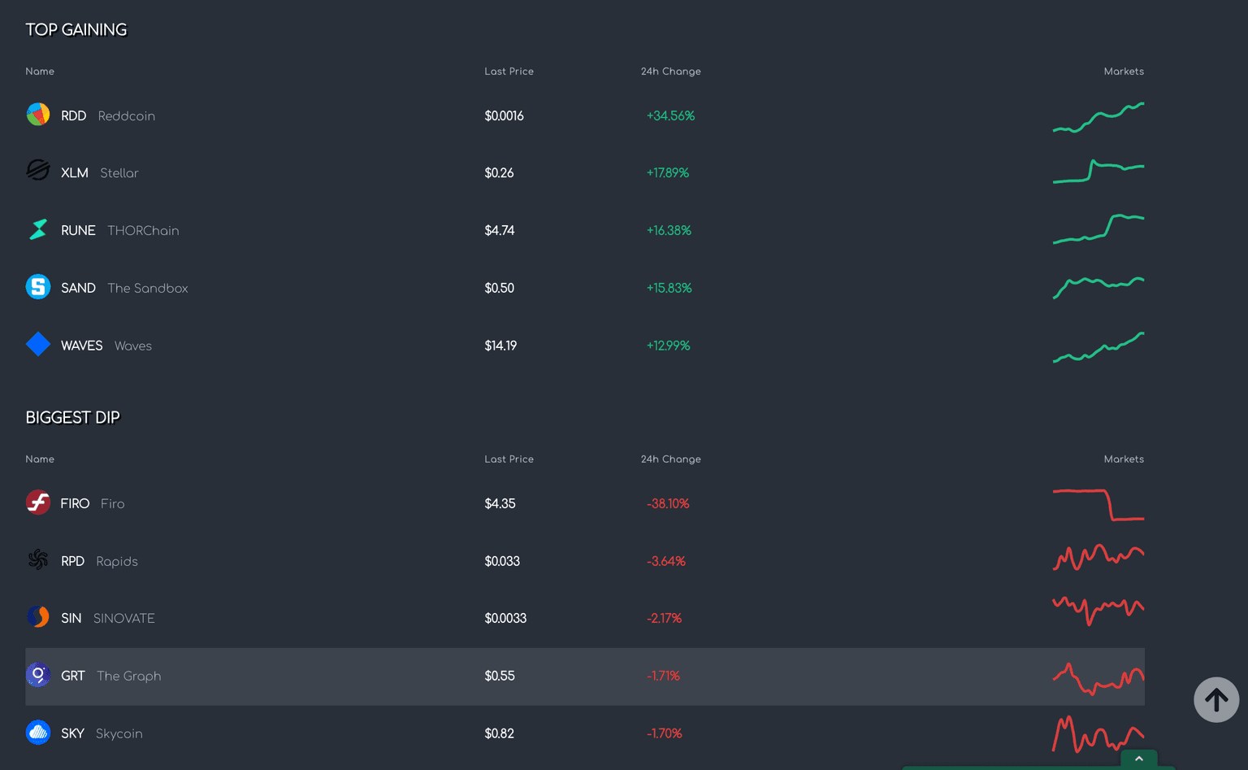Select the Rapids RPD swirl icon

tap(38, 559)
